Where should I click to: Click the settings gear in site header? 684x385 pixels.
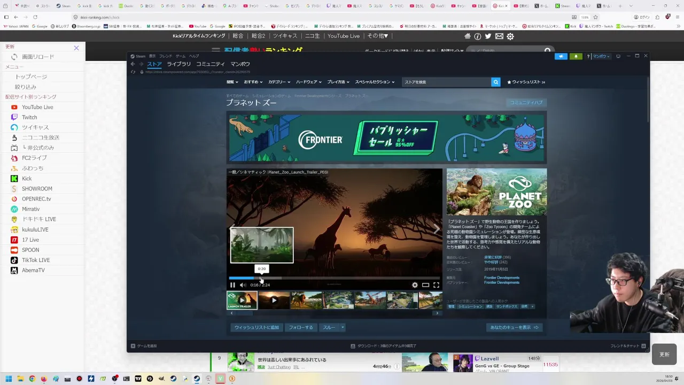click(510, 36)
